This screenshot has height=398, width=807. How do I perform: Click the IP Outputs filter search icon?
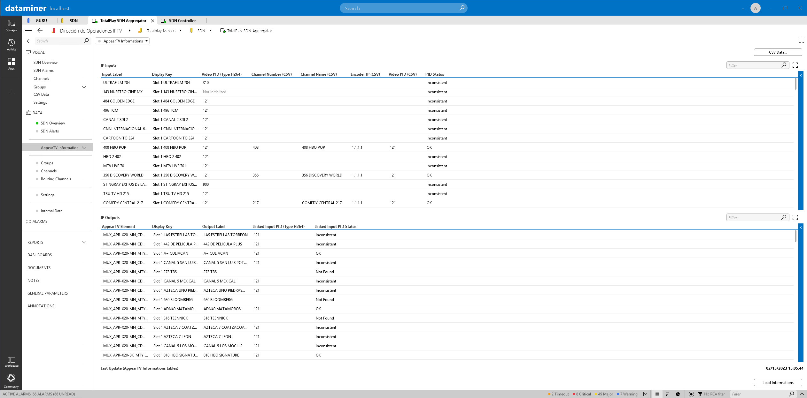coord(784,217)
